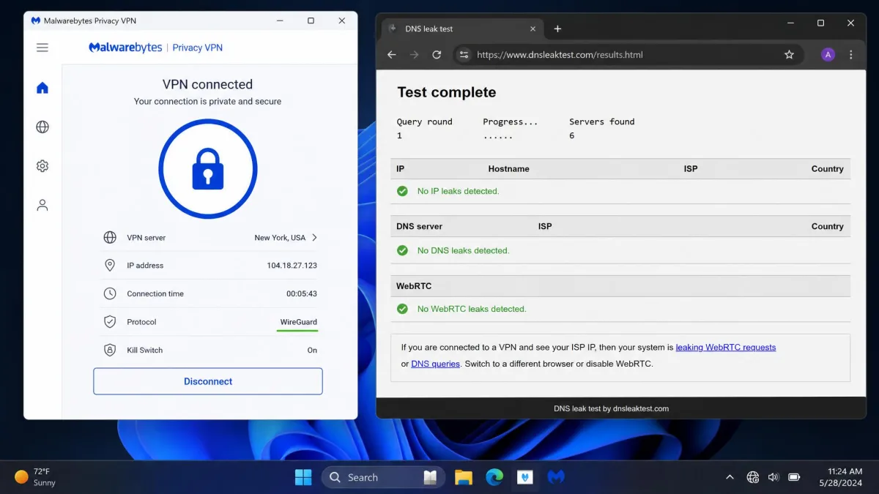
Task: Click the green check next to No WebRTC leaks
Action: pyautogui.click(x=402, y=309)
